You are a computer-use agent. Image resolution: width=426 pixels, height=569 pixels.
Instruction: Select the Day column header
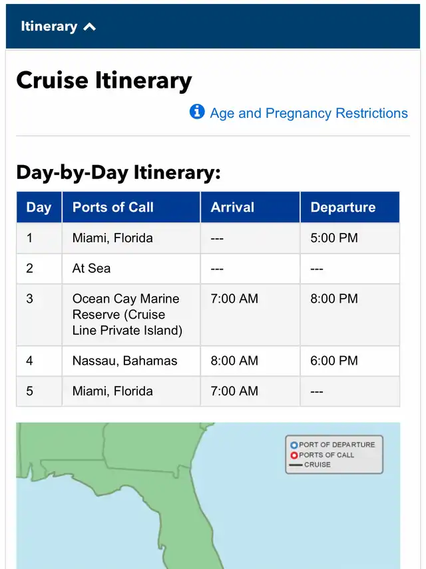click(39, 208)
